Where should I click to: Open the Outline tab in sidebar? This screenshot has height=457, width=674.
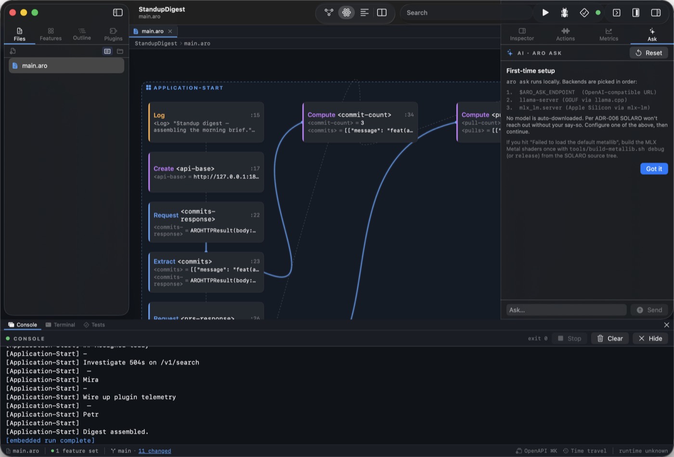tap(82, 34)
